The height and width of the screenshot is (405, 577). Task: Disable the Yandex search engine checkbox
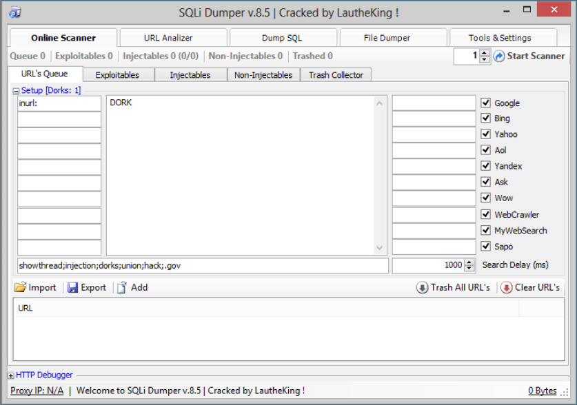486,166
